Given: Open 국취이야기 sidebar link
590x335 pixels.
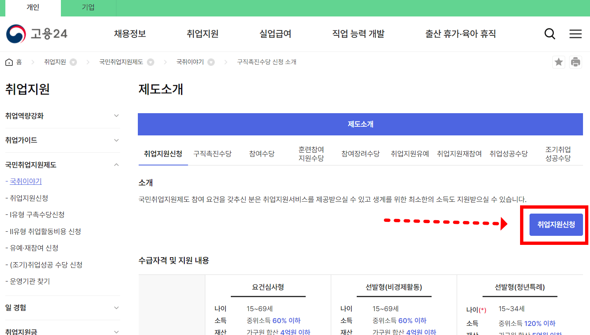Looking at the screenshot, I should point(26,181).
